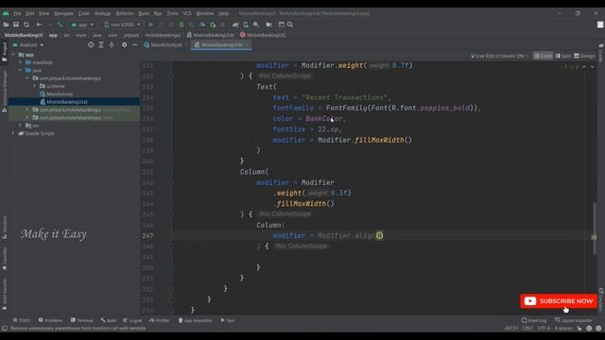
Task: Click the Attach debugger icon in toolbar
Action: click(x=213, y=25)
